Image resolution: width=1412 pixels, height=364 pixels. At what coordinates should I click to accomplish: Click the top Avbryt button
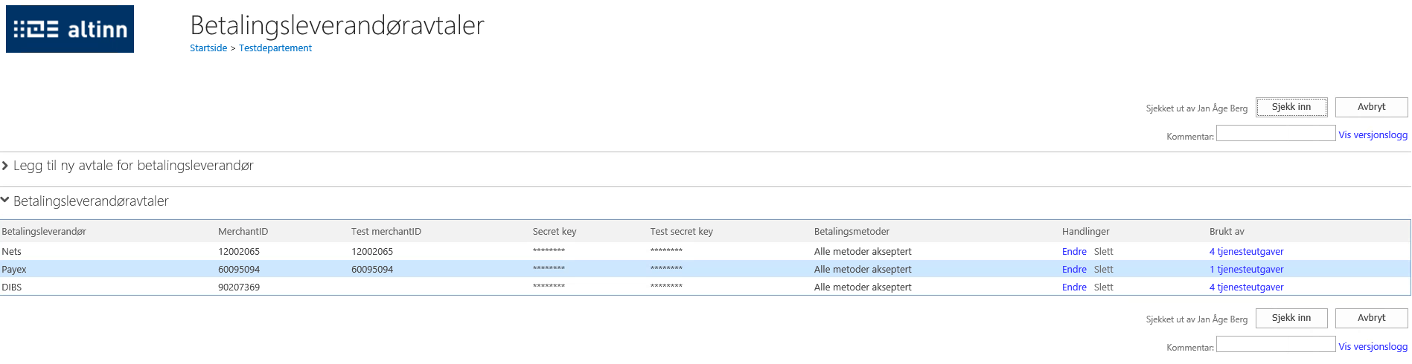tap(1371, 107)
